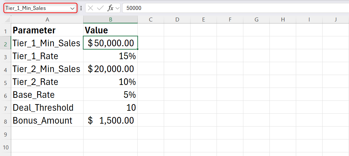Viewport: 349px width, 156px height.
Task: Select column E header
Action: point(203,19)
